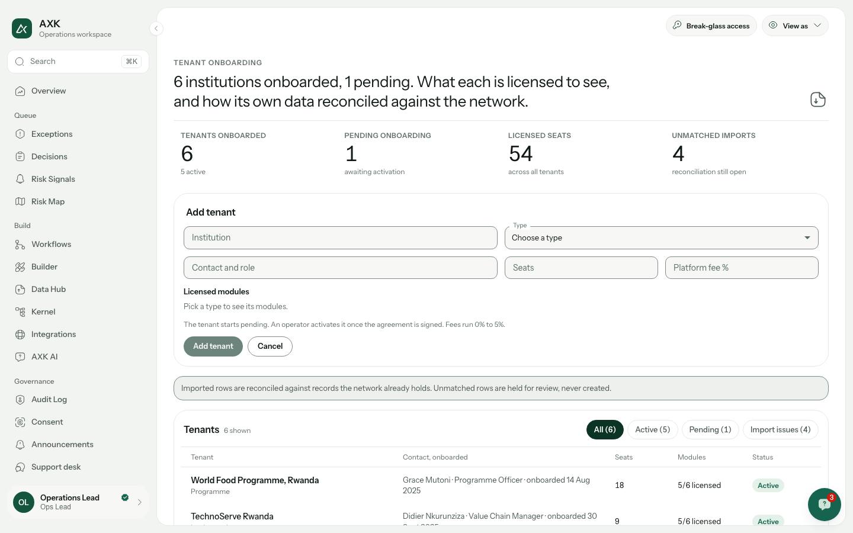This screenshot has width=853, height=533.
Task: Filter tenants by Import issues (4)
Action: tap(780, 430)
